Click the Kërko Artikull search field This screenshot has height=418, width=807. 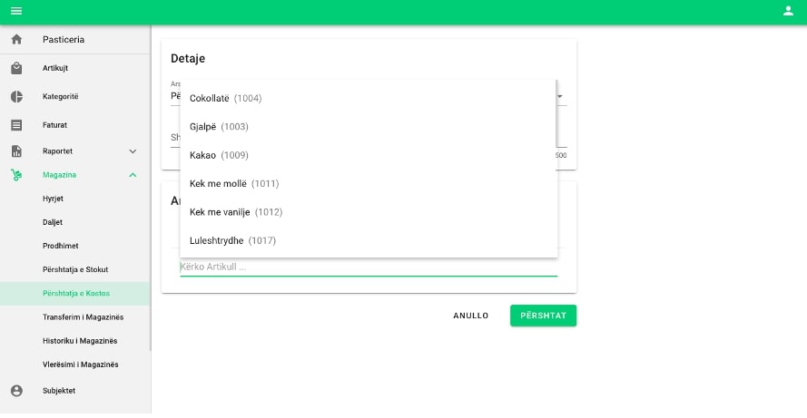368,267
